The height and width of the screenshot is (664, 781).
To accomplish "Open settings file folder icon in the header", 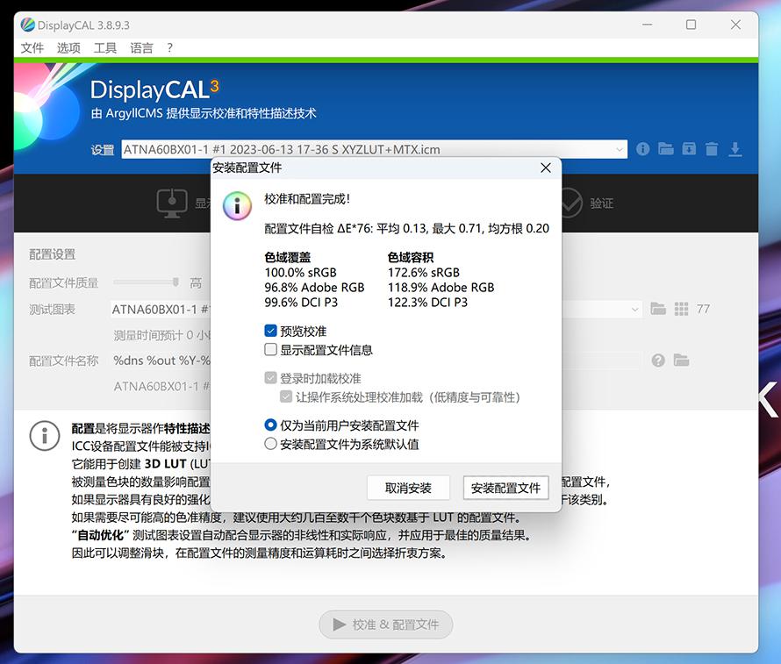I will pos(665,149).
